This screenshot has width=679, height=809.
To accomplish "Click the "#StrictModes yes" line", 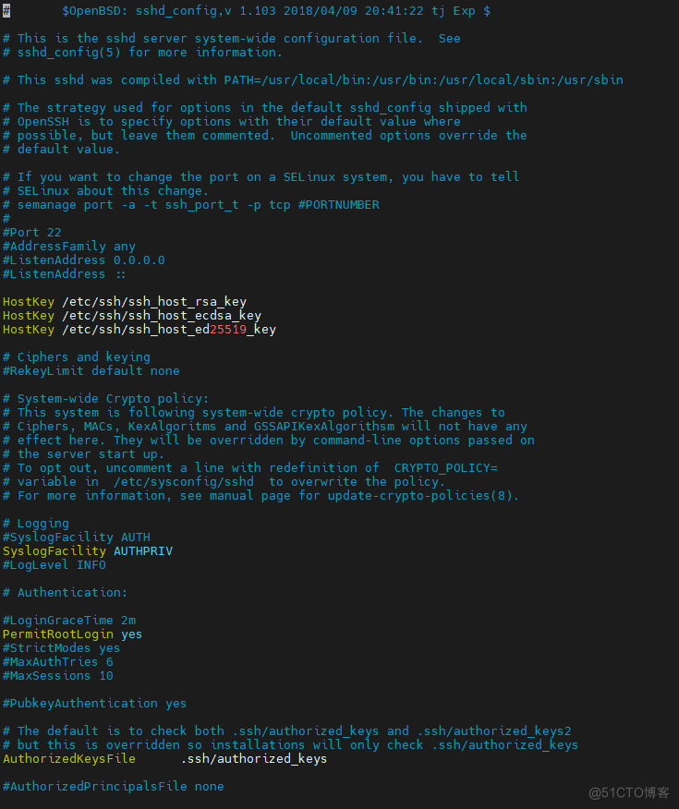I will (x=61, y=648).
